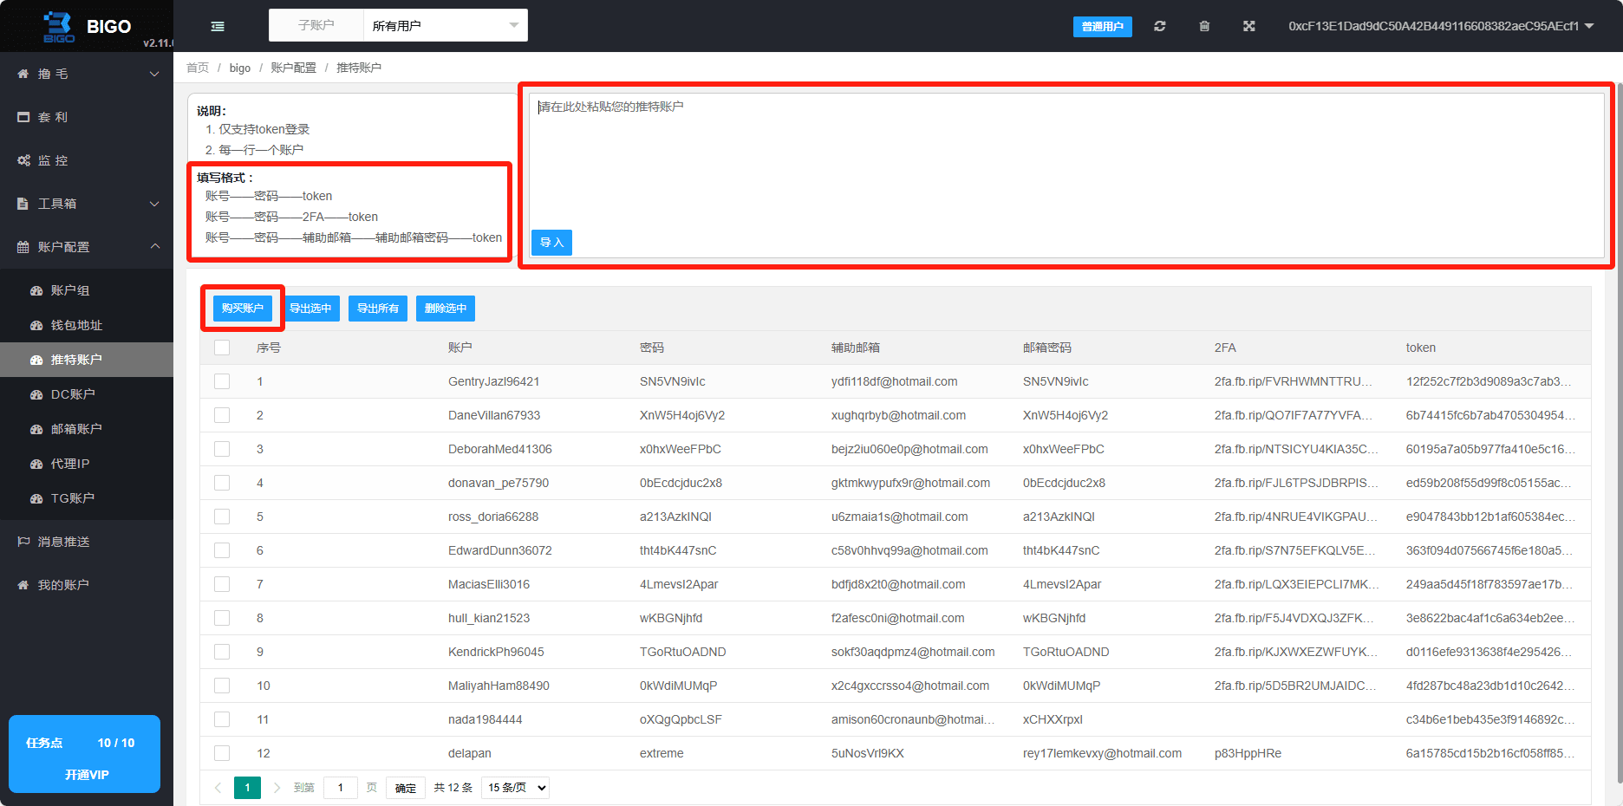The image size is (1623, 806).
Task: Click the 购买账户 button
Action: [243, 309]
